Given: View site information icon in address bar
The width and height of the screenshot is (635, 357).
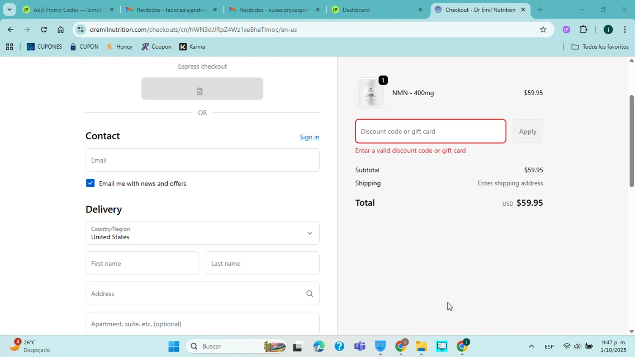Looking at the screenshot, I should [81, 30].
